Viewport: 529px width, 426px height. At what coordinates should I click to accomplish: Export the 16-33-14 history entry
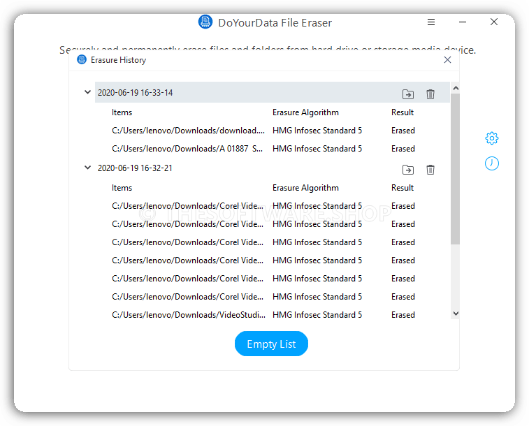coord(408,94)
